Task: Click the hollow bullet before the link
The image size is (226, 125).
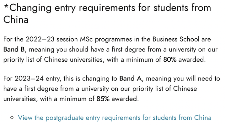Action: 12,118
